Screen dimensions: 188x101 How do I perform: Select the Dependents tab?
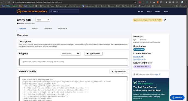[48, 29]
